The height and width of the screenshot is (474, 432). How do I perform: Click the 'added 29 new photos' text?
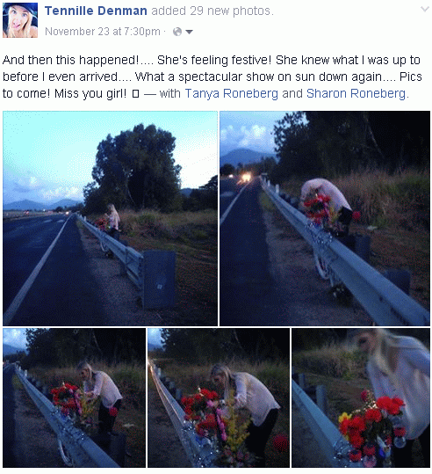212,11
